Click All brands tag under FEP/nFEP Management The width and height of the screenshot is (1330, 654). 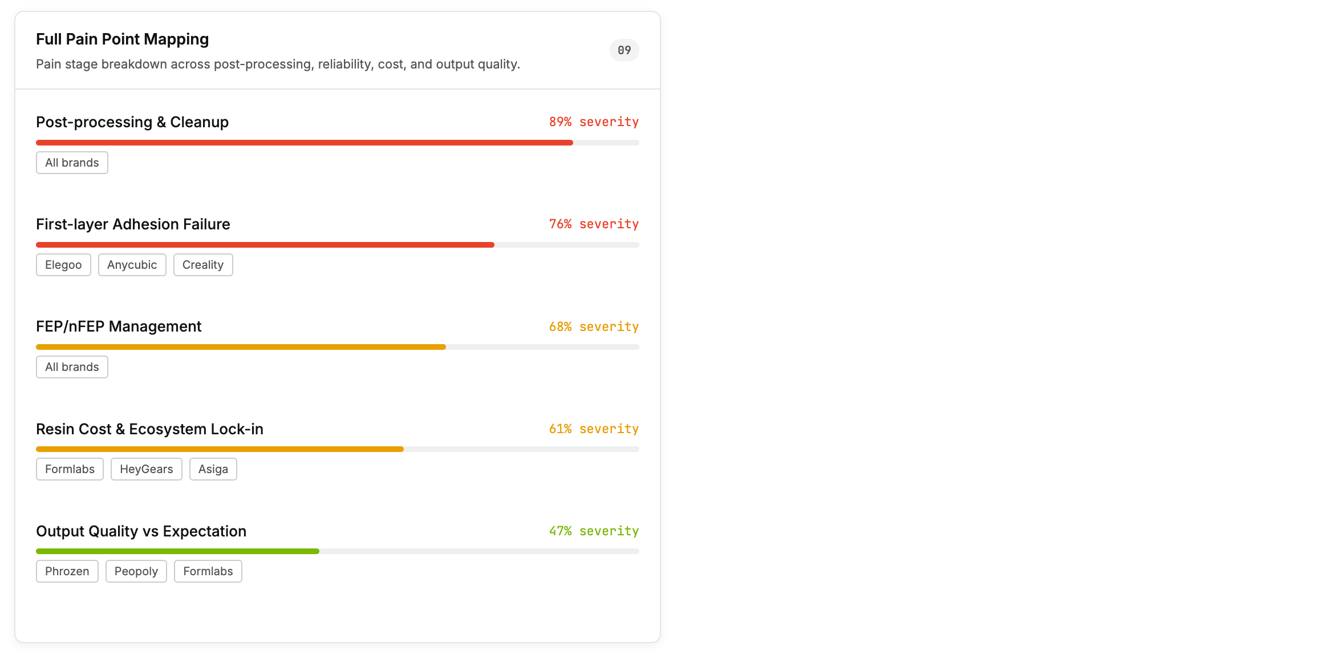tap(72, 367)
